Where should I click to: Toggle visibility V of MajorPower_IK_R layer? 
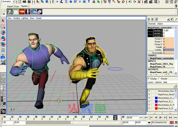pyautogui.click(x=149, y=109)
